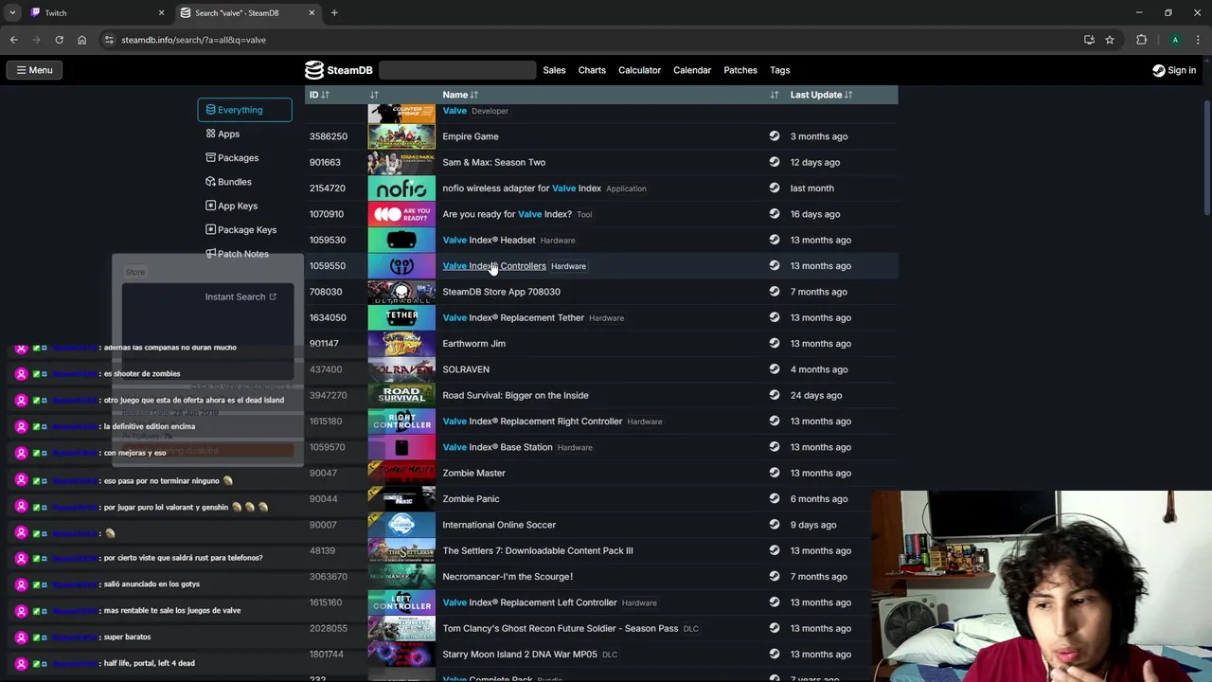Sort table by Last Update column
The image size is (1212, 682).
coord(821,95)
